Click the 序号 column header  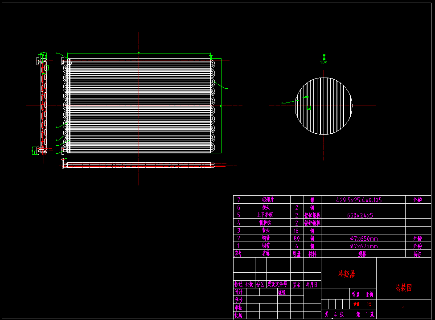pos(238,254)
